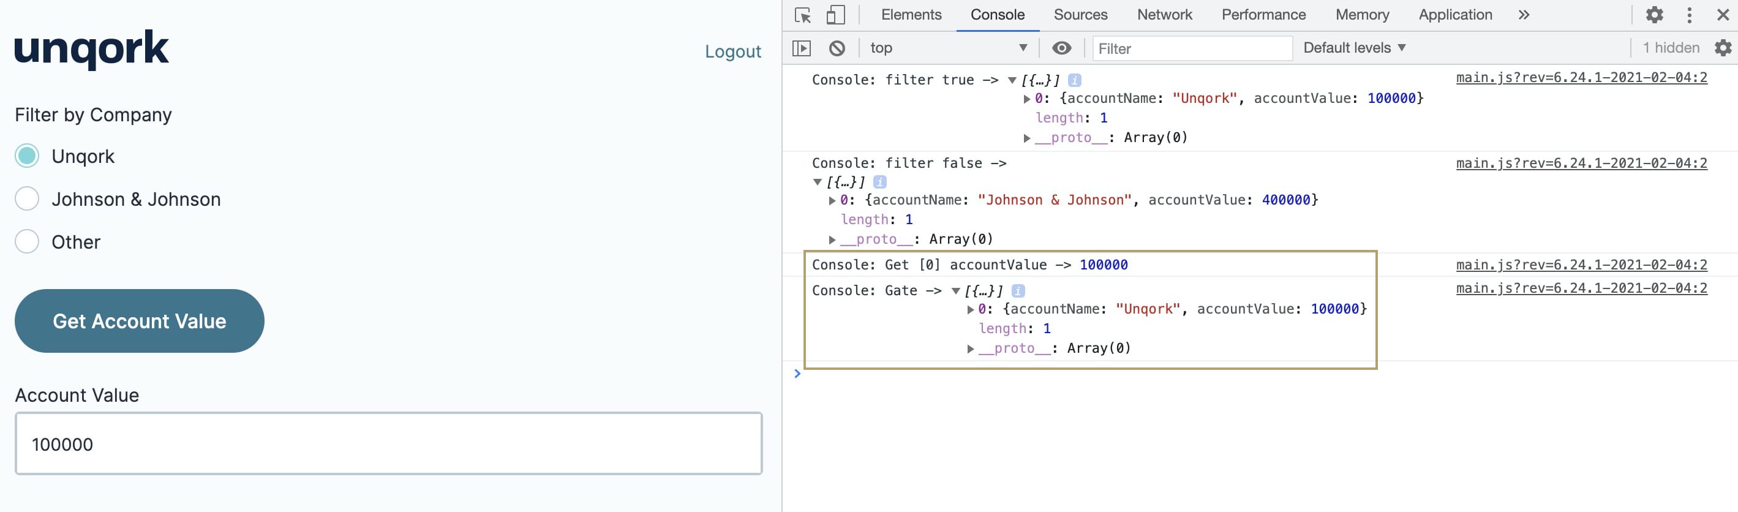1738x512 pixels.
Task: Expand the Unqork object under filter true
Action: tap(1027, 99)
